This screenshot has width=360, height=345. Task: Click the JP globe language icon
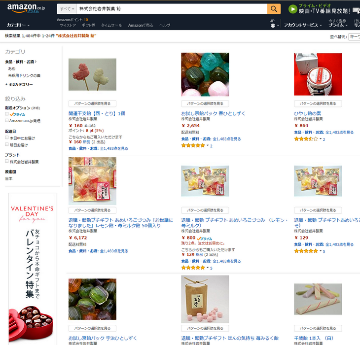pyautogui.click(x=273, y=26)
